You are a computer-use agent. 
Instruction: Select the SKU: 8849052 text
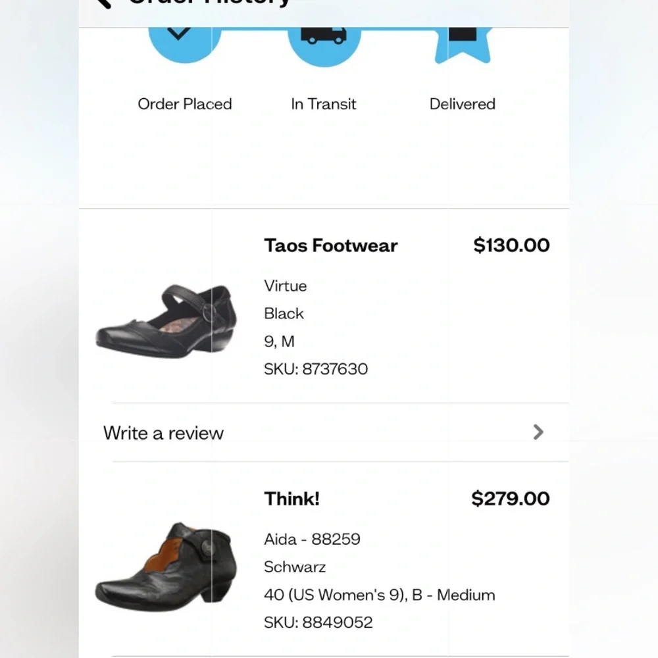[x=318, y=622]
